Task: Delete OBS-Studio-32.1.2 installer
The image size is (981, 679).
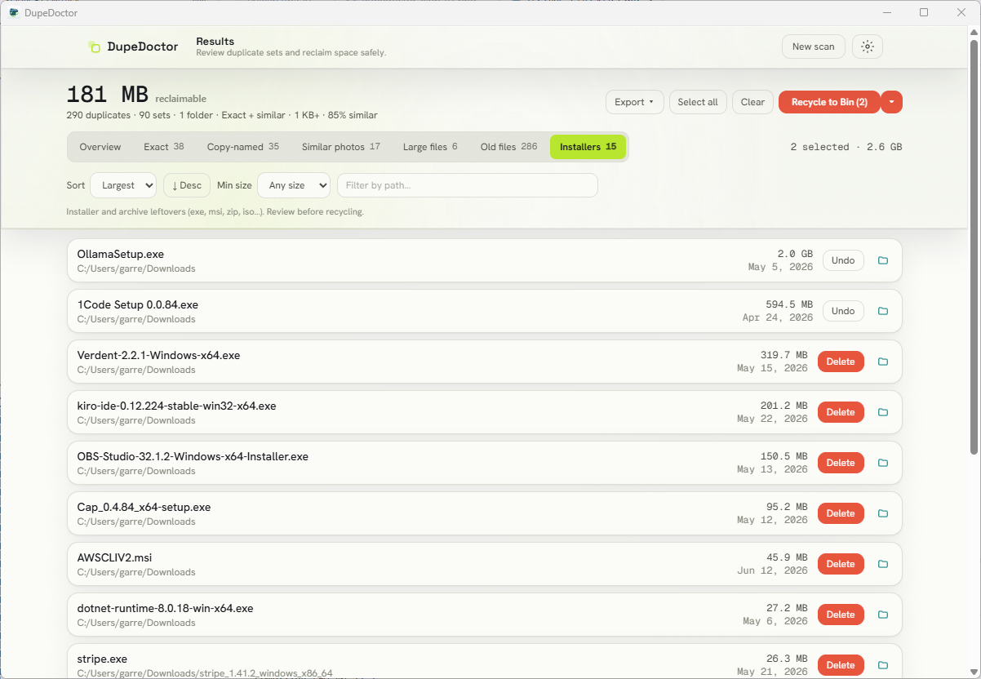Action: click(841, 463)
